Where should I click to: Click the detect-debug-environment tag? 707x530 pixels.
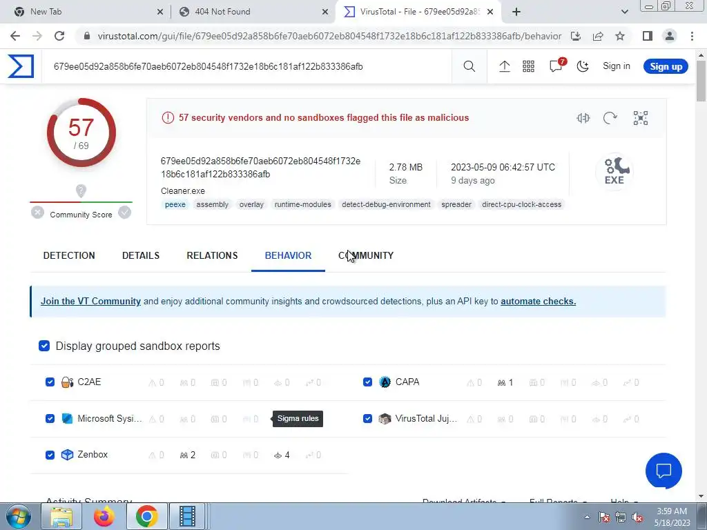(x=386, y=204)
